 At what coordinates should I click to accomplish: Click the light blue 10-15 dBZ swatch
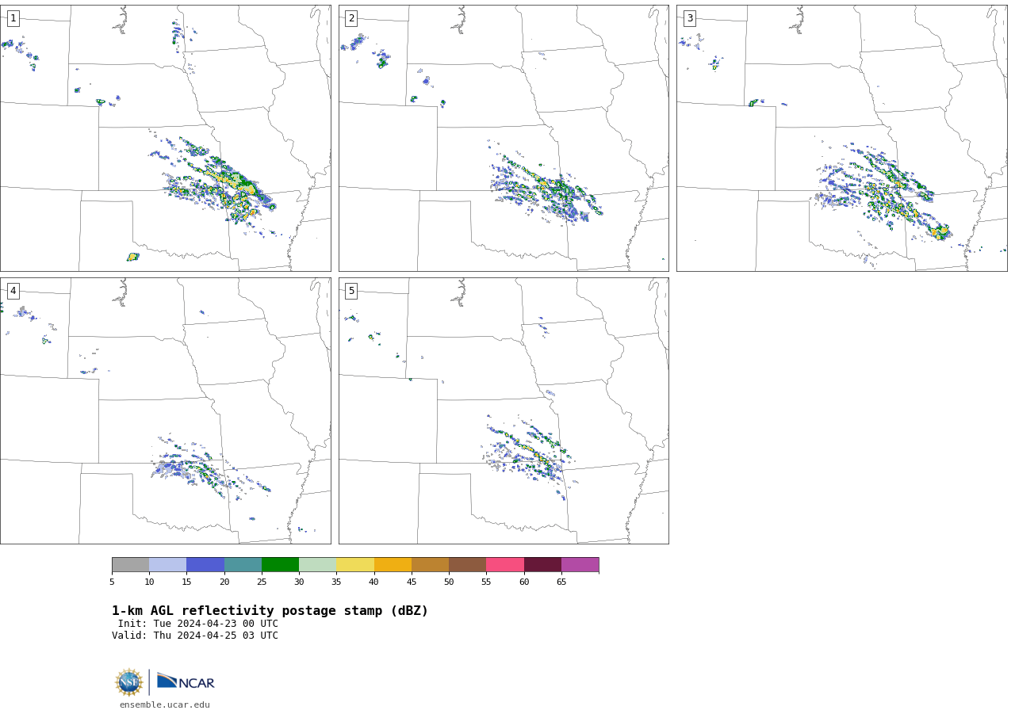168,565
